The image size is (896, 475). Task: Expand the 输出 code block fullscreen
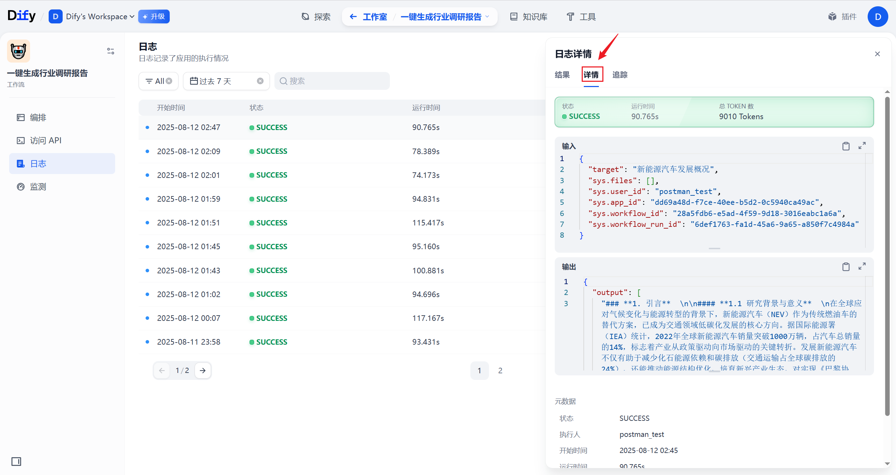(x=862, y=266)
